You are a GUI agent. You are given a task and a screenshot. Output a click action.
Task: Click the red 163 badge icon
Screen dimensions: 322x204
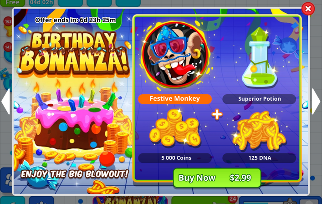coord(8,21)
